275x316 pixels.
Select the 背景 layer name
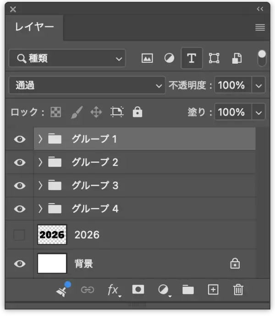pyautogui.click(x=84, y=264)
